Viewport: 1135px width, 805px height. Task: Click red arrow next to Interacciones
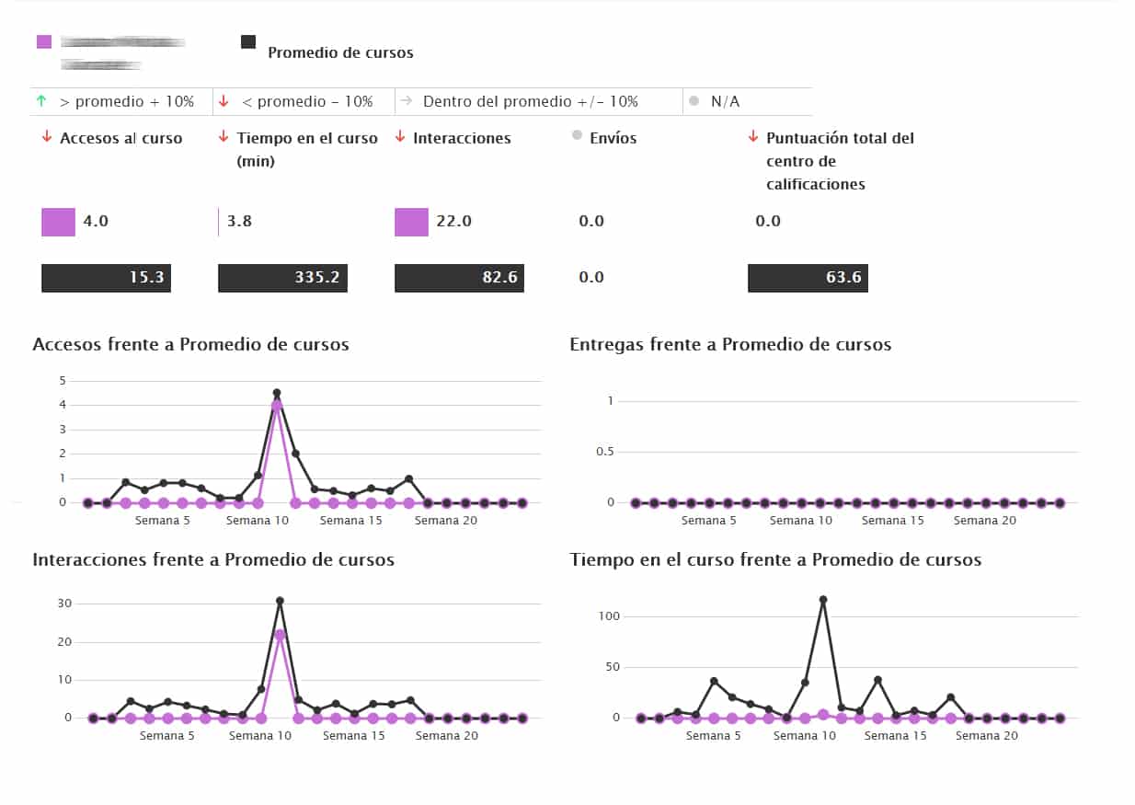399,137
